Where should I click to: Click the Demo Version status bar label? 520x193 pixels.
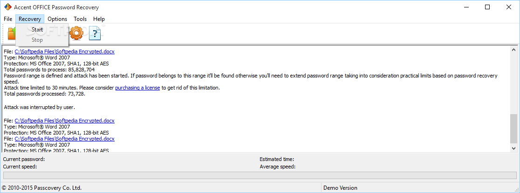pyautogui.click(x=341, y=188)
